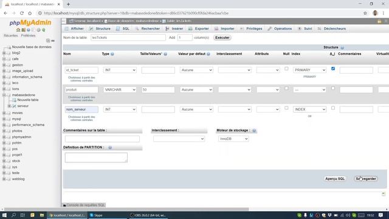
Task: Enable A_I checkbox for nom_serveur row
Action: (333, 108)
